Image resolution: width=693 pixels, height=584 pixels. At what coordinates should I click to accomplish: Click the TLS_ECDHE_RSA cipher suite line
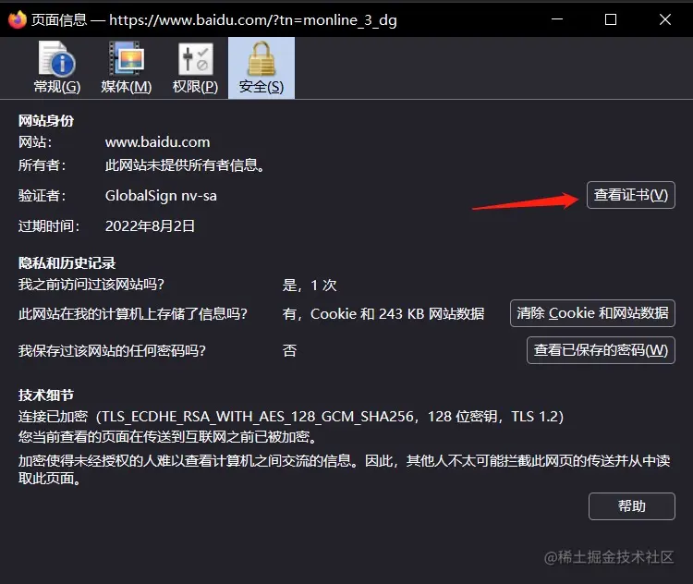click(x=291, y=417)
